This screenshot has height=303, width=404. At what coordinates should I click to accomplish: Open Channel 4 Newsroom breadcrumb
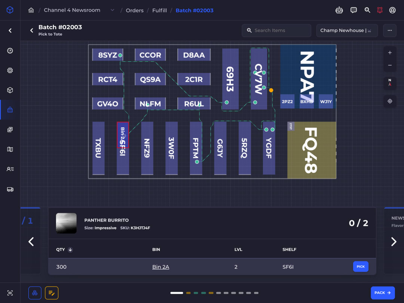(x=72, y=10)
